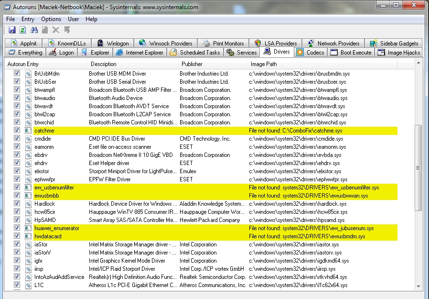This screenshot has width=429, height=299.
Task: Click the Hardlock driver file icon
Action: [x=28, y=204]
